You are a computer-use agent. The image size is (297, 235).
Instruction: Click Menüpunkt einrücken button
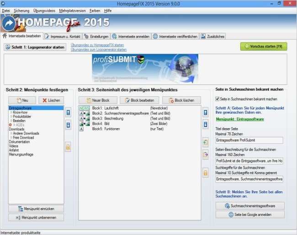(36, 209)
